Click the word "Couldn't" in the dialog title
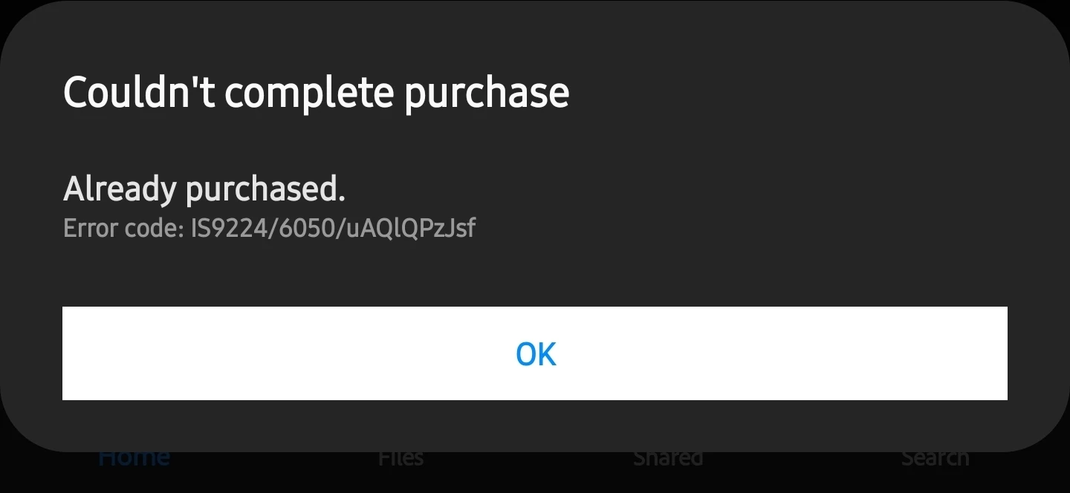 pyautogui.click(x=139, y=92)
